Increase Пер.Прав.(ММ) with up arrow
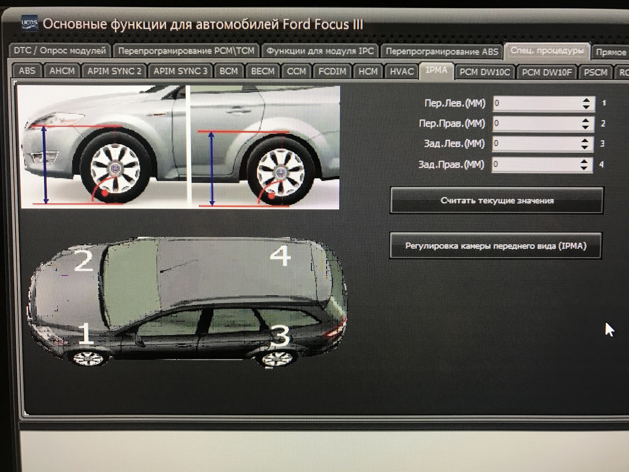Image resolution: width=629 pixels, height=472 pixels. 586,120
